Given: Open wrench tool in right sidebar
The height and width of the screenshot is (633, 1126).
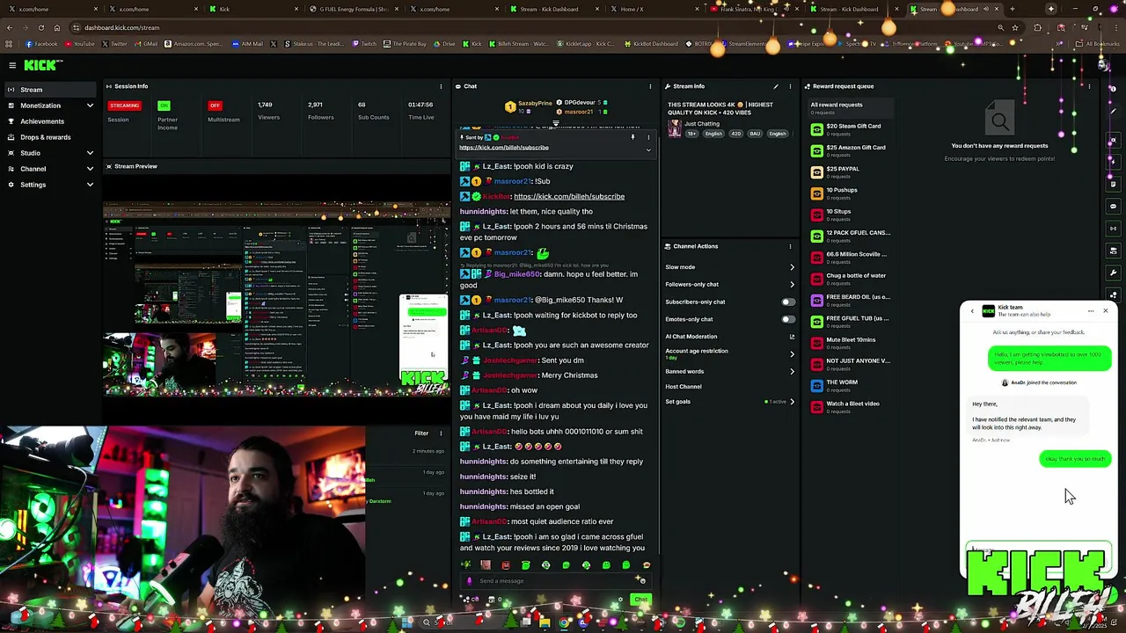Looking at the screenshot, I should (1114, 273).
